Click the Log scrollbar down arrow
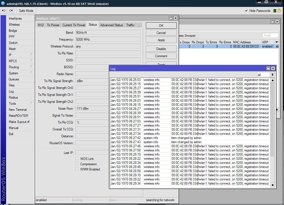 click(272, 185)
